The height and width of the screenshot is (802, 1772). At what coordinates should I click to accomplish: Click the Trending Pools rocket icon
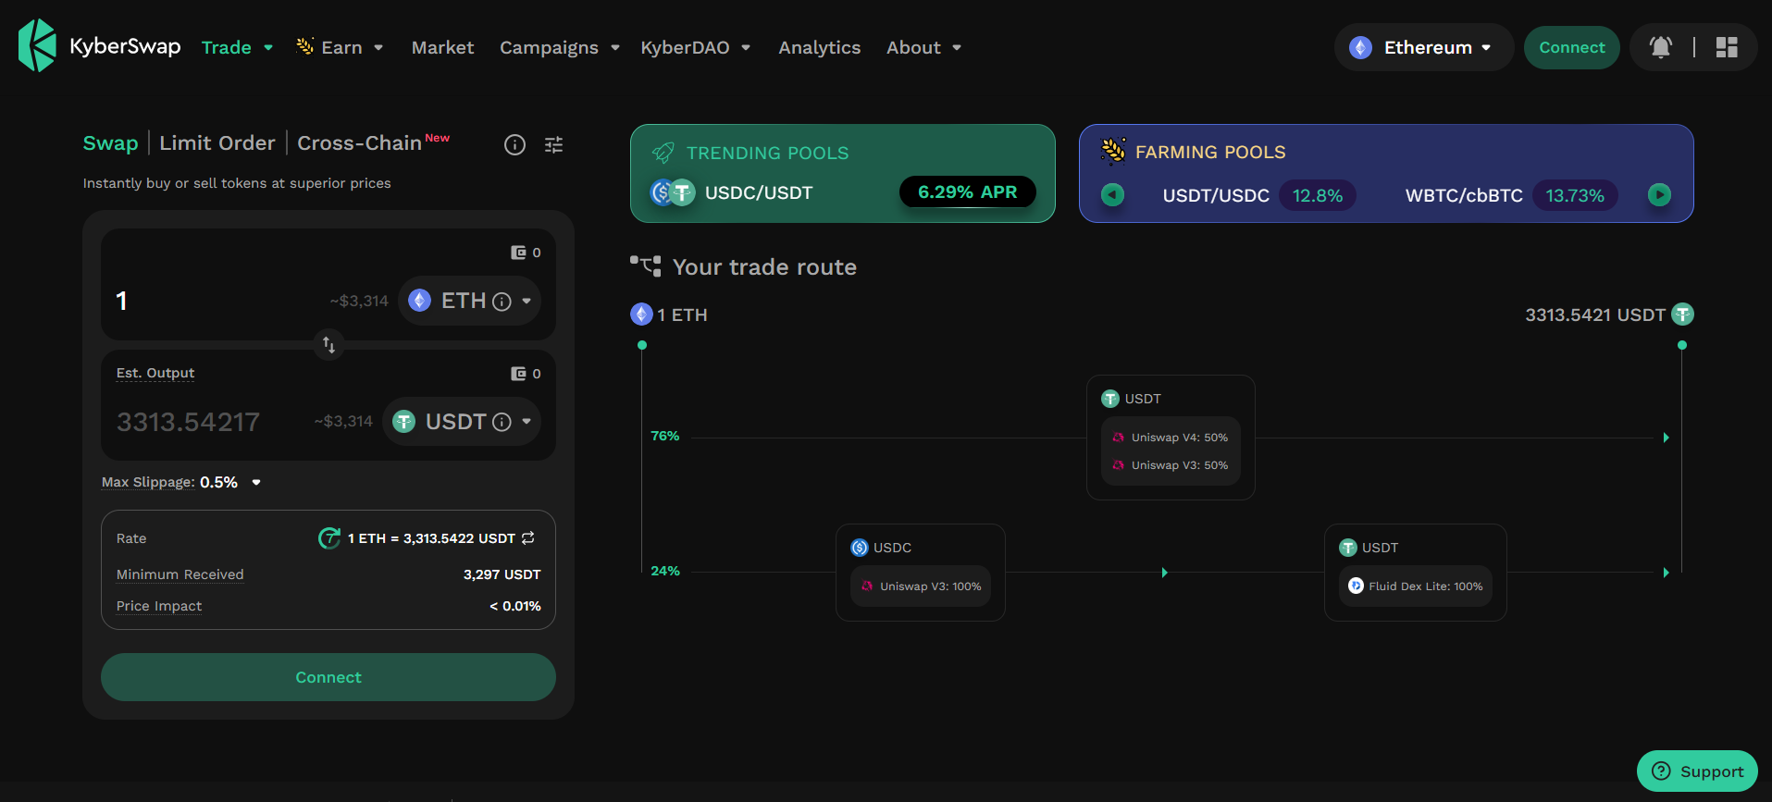click(663, 153)
